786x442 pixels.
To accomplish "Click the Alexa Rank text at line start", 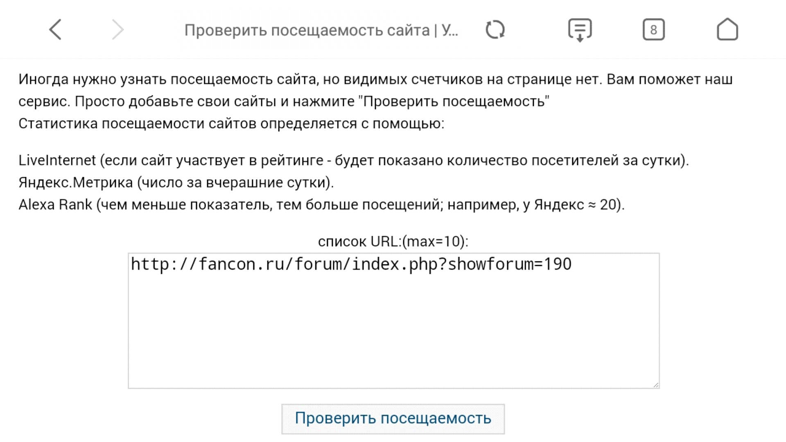I will click(x=55, y=205).
